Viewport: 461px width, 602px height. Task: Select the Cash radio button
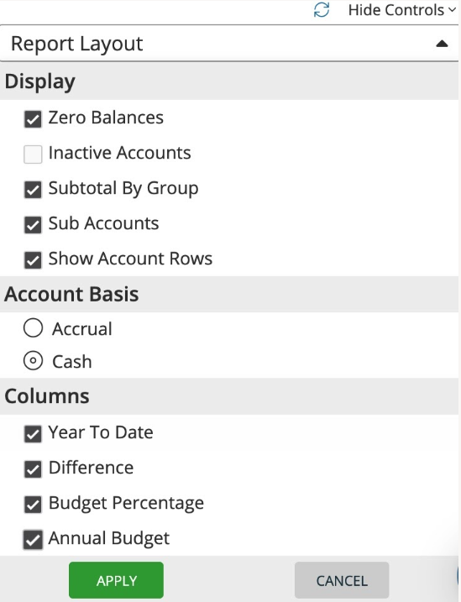coord(33,361)
